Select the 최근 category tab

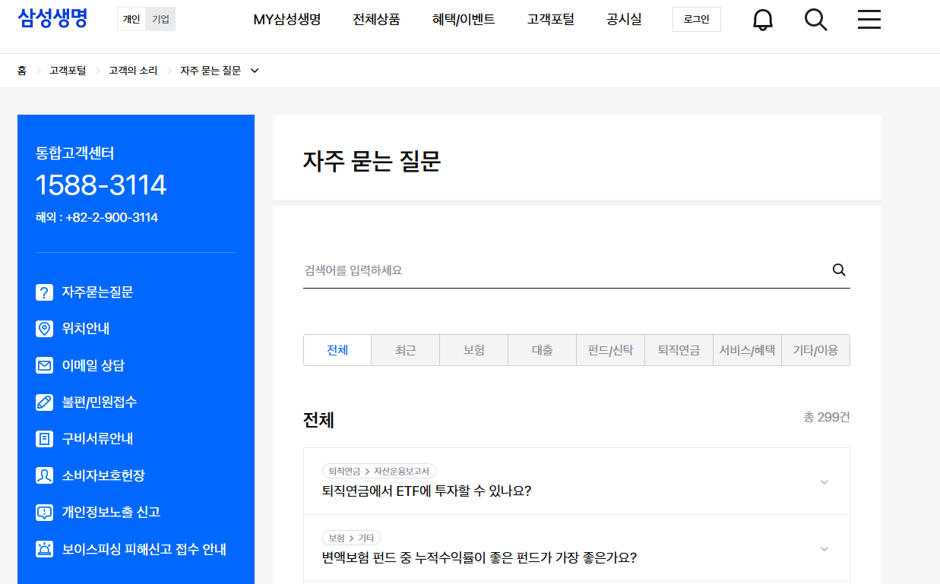406,350
